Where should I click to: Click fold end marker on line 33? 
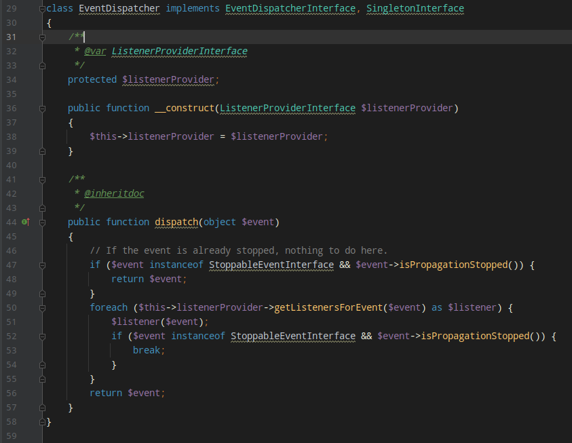pyautogui.click(x=42, y=66)
